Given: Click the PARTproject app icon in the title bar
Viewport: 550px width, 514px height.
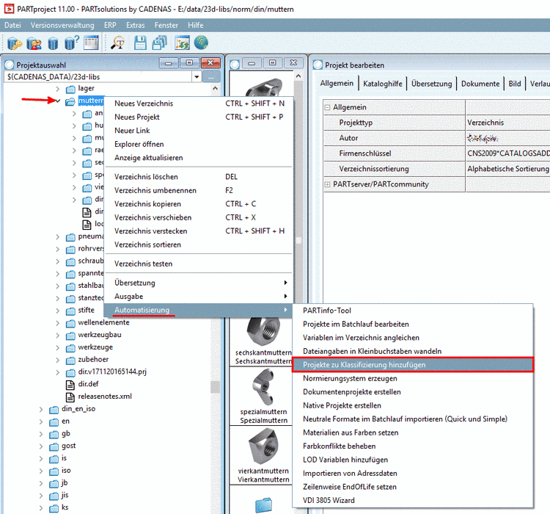Looking at the screenshot, I should (9, 9).
